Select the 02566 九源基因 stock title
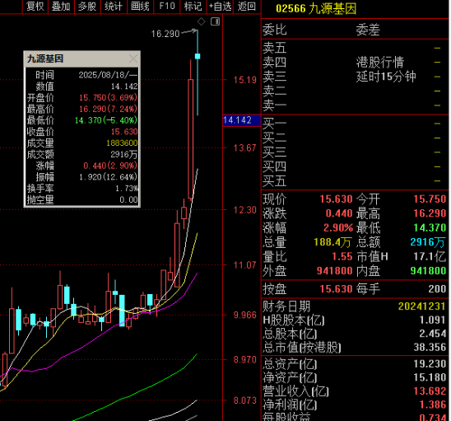451x421 pixels. pyautogui.click(x=316, y=8)
